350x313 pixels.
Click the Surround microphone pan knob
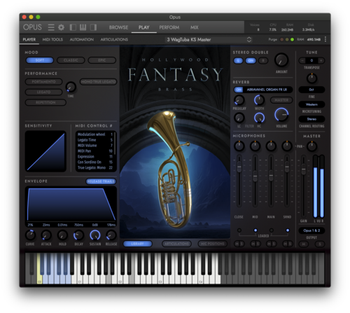pos(287,146)
